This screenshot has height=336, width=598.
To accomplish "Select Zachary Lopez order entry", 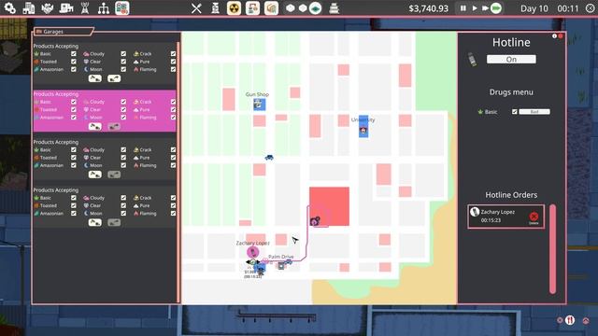I will coord(505,217).
